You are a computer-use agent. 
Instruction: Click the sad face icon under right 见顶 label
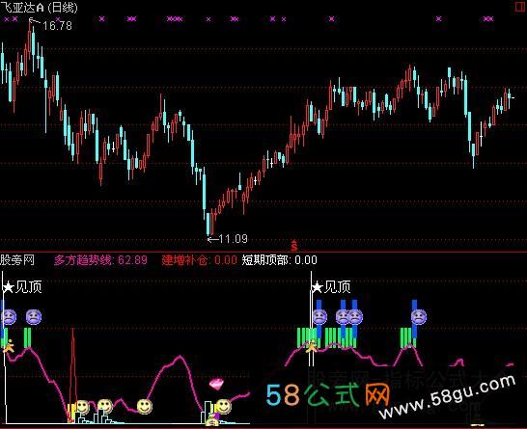(319, 317)
